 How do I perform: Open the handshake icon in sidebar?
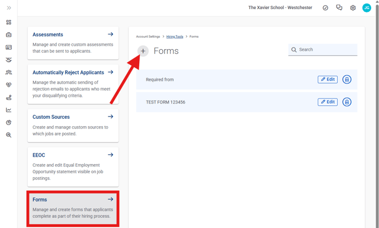click(x=8, y=60)
